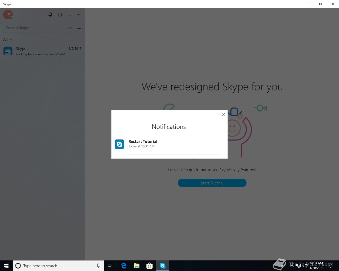The width and height of the screenshot is (339, 271).
Task: Expand the All conversations filter dropdown
Action: [8, 40]
